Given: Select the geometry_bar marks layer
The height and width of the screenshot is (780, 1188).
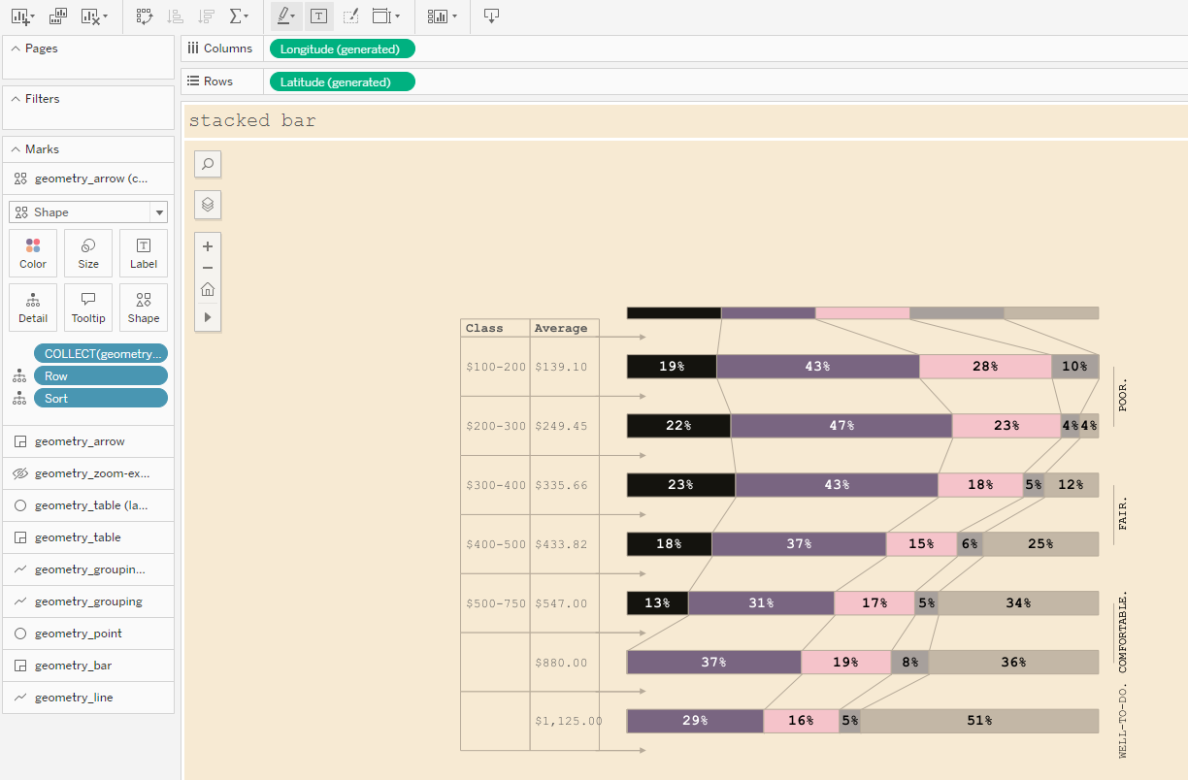Looking at the screenshot, I should 73,666.
